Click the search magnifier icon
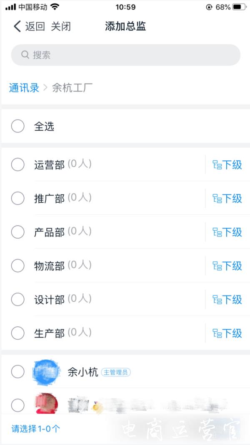This screenshot has height=445, width=250. click(25, 55)
